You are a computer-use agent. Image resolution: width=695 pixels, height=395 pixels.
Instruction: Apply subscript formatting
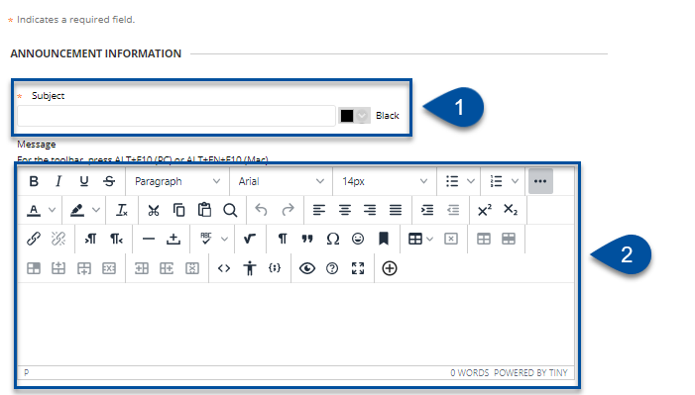pos(511,210)
